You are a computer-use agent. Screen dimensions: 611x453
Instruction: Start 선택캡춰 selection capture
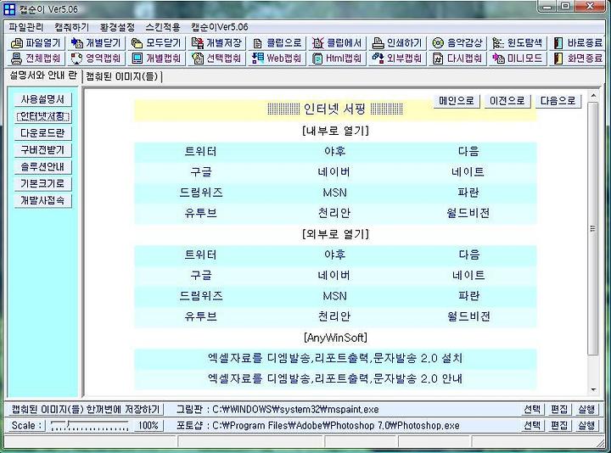coord(216,59)
